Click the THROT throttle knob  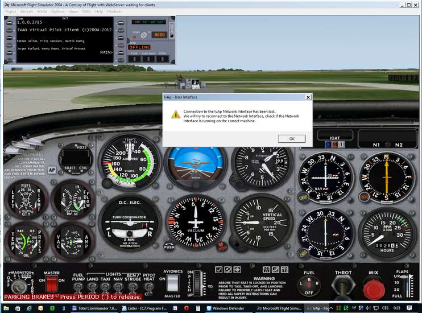point(343,287)
